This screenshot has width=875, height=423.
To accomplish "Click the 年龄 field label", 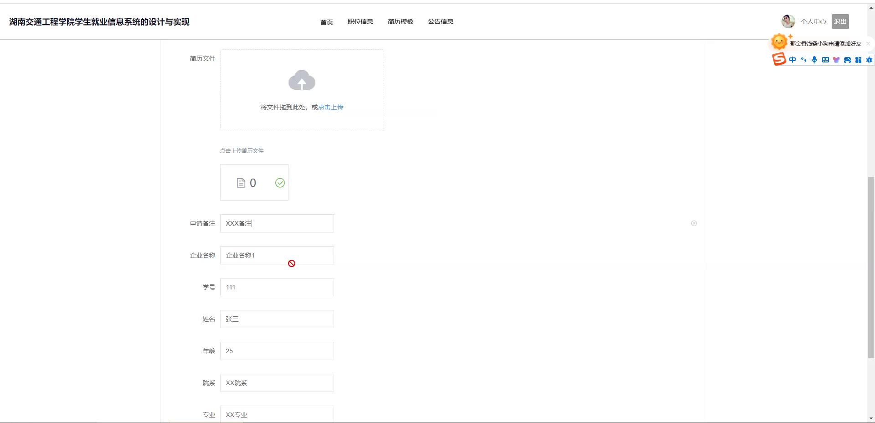I will pos(209,351).
